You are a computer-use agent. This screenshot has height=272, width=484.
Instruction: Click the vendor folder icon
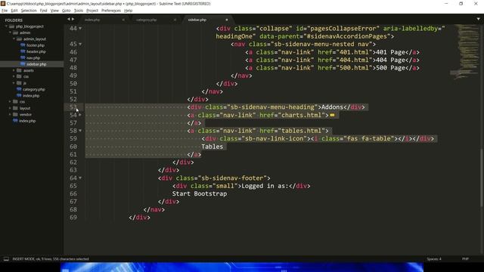tap(15, 114)
